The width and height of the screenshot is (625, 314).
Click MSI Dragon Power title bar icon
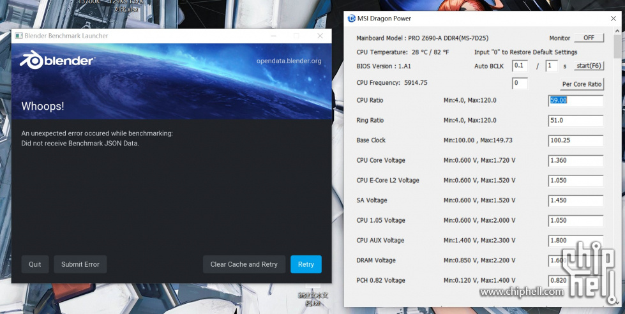[x=352, y=19]
